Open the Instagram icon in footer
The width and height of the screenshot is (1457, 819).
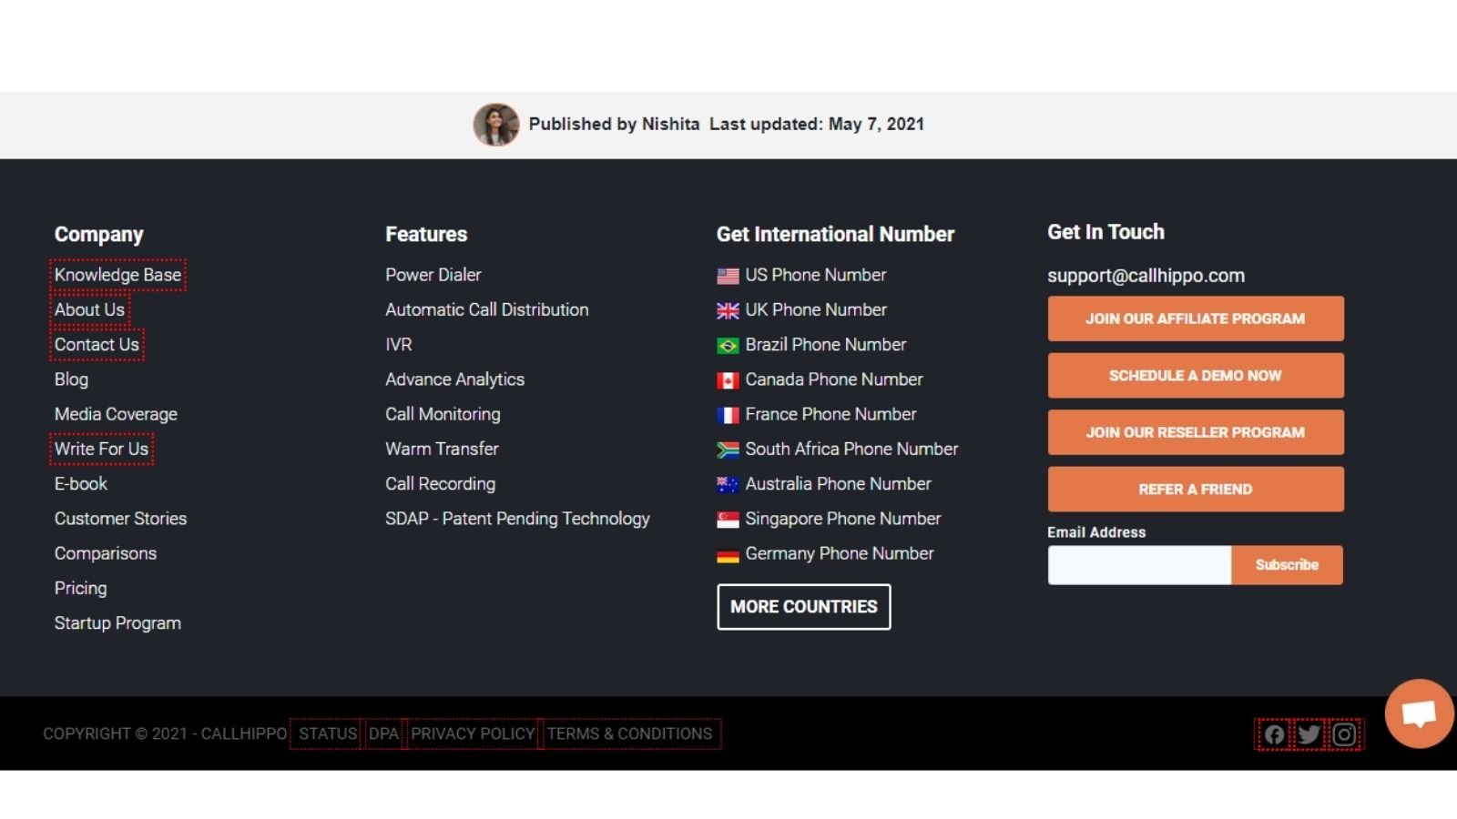[x=1344, y=734]
